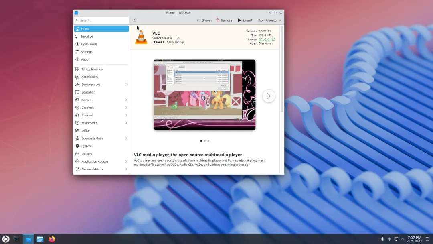Image resolution: width=433 pixels, height=244 pixels.
Task: Click the external link icon beside license
Action: pyautogui.click(x=273, y=39)
